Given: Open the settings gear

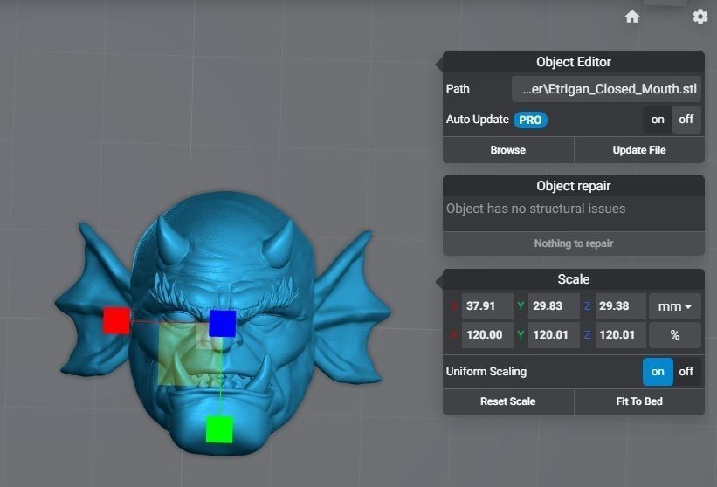Looking at the screenshot, I should [700, 17].
